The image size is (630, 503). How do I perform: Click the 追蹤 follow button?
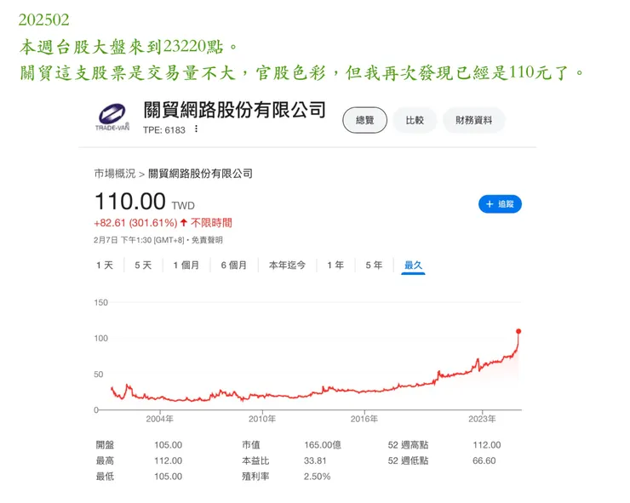pyautogui.click(x=500, y=204)
